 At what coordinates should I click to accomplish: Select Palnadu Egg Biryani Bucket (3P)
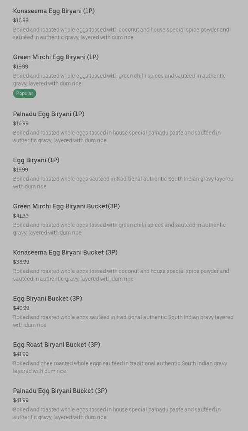[60, 391]
